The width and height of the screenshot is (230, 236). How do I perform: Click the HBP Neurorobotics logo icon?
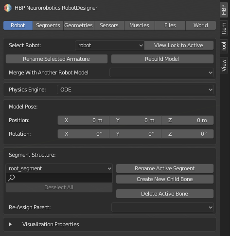8,8
